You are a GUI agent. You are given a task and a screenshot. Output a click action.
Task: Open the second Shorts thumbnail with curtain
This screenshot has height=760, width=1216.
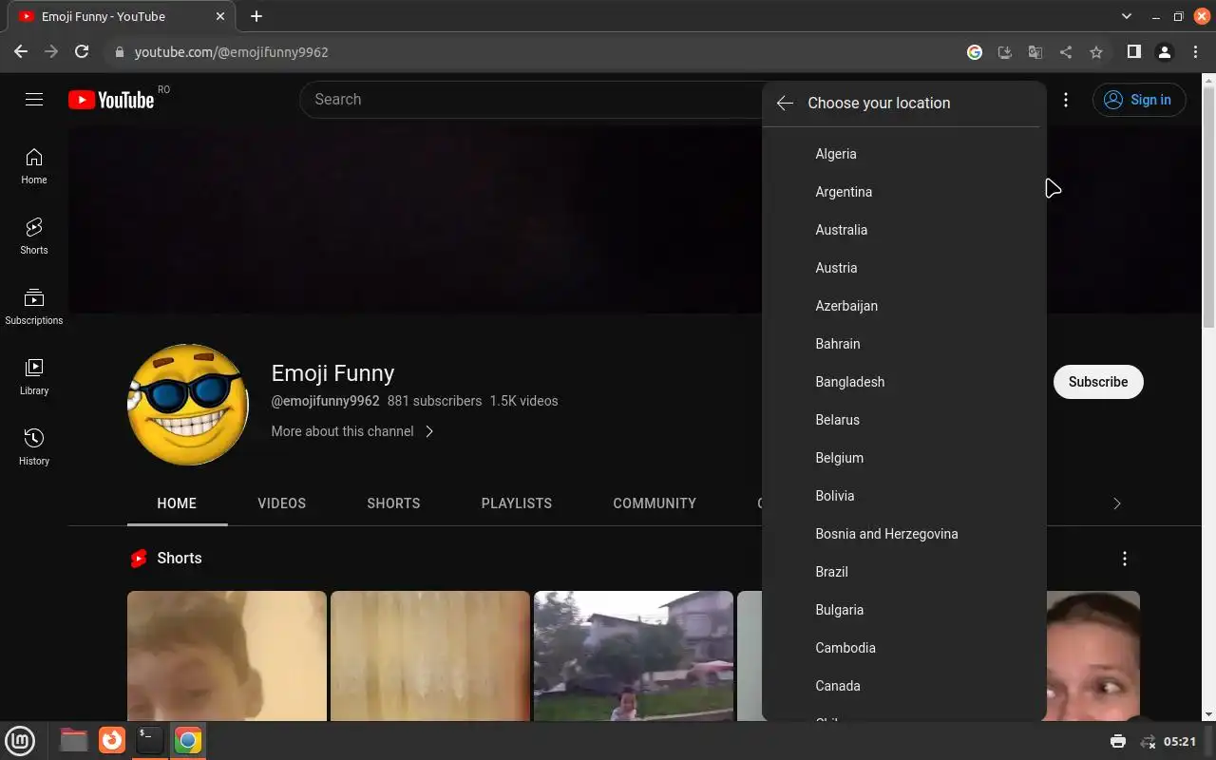point(430,655)
